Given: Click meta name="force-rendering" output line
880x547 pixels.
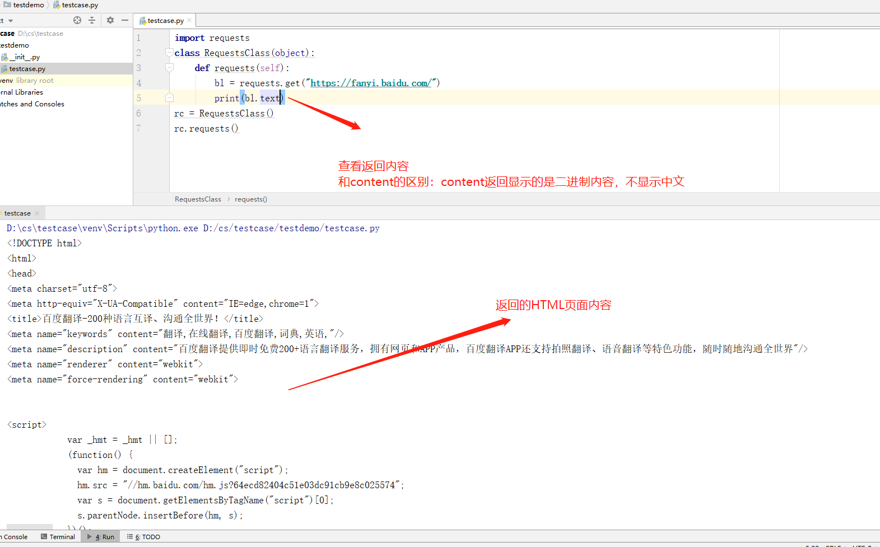Looking at the screenshot, I should point(123,380).
